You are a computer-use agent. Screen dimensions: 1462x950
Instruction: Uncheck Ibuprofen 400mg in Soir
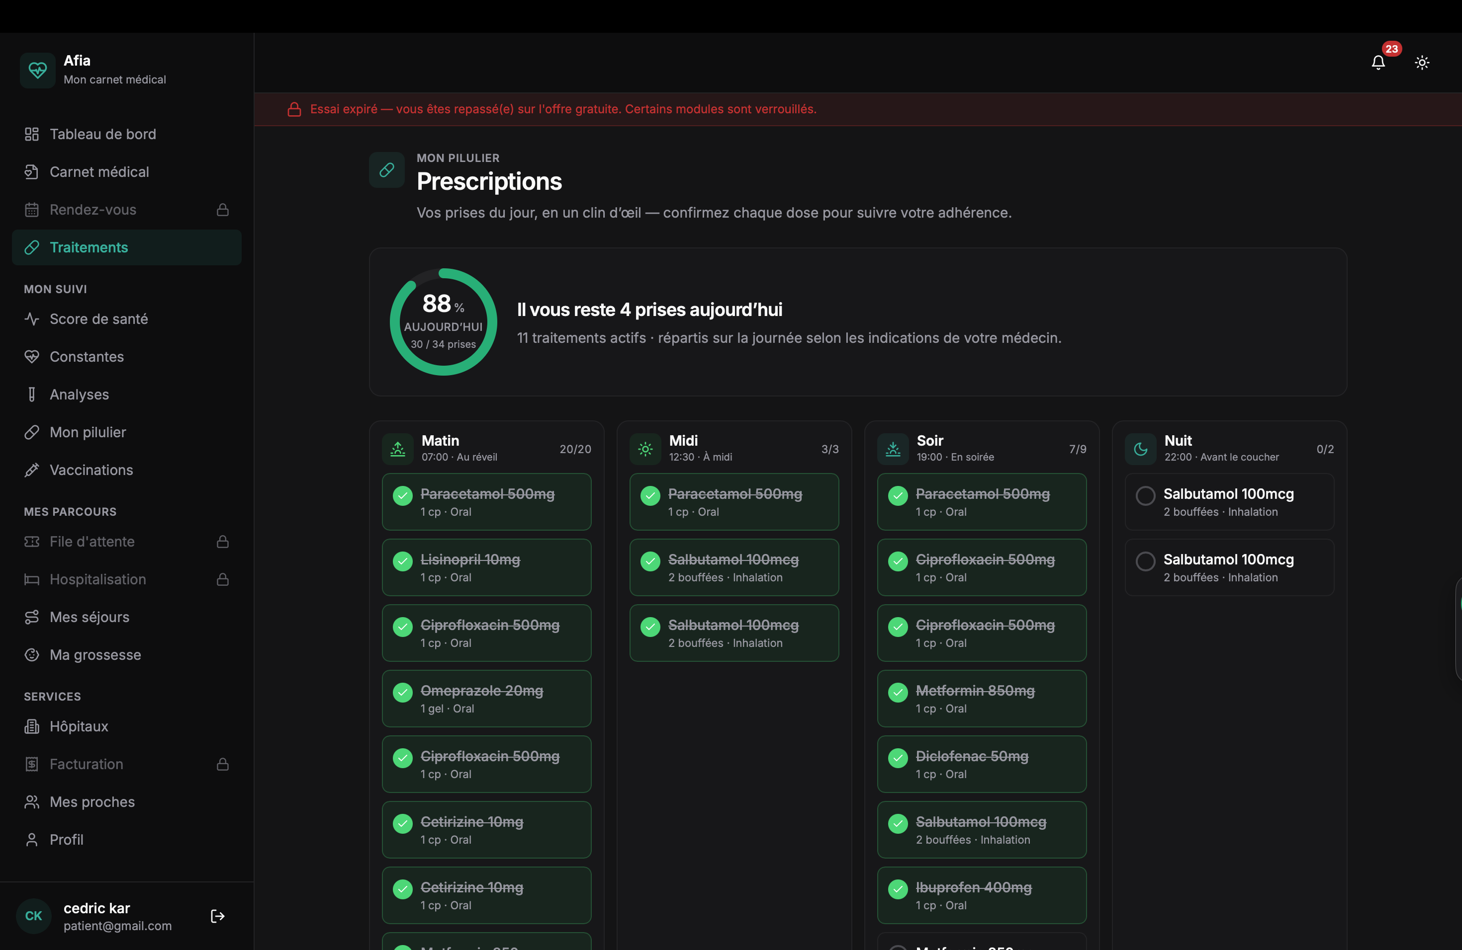tap(898, 889)
